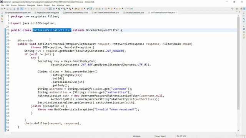This screenshot has height=138, width=246.
Task: Click the editor scrollbar down arrow
Action: pyautogui.click(x=238, y=130)
